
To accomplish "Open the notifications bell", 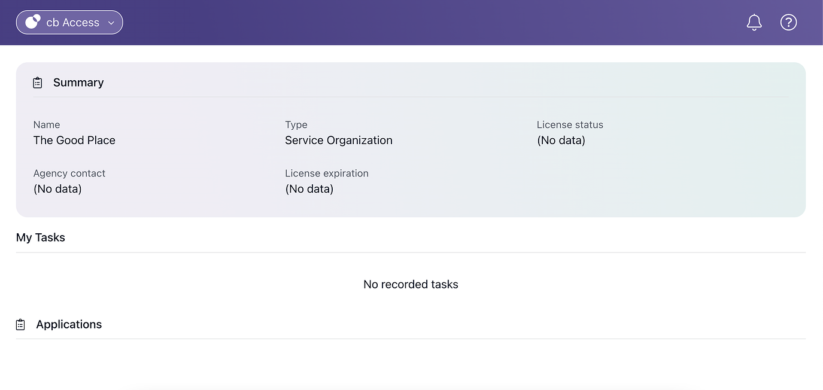I will point(754,22).
